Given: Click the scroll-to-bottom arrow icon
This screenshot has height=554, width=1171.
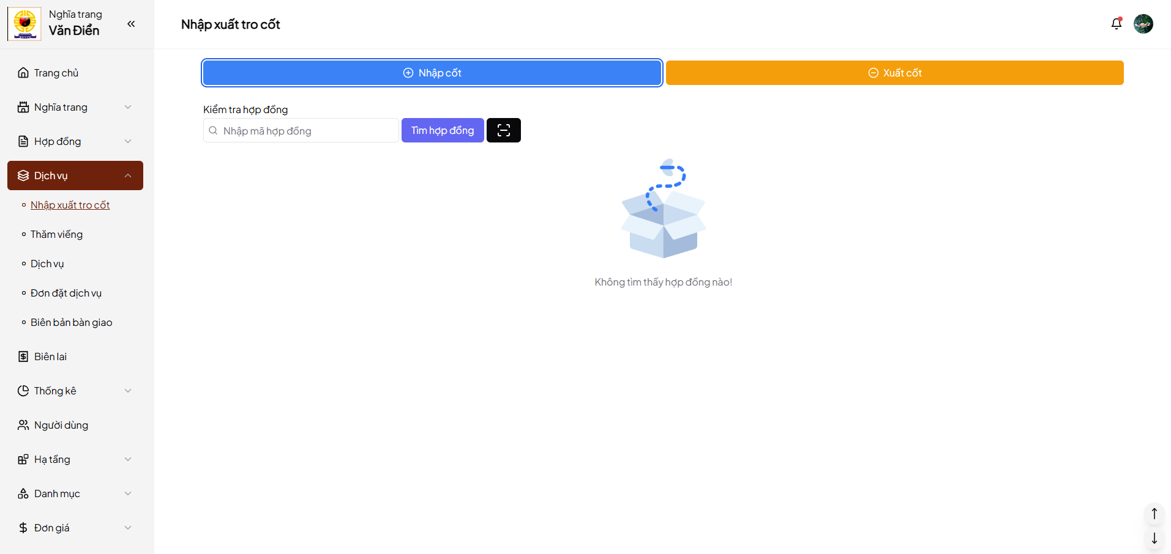Looking at the screenshot, I should [1154, 539].
